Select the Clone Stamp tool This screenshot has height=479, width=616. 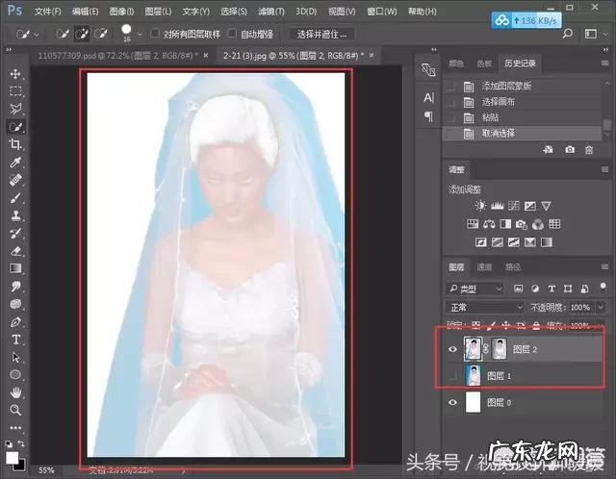[x=15, y=215]
